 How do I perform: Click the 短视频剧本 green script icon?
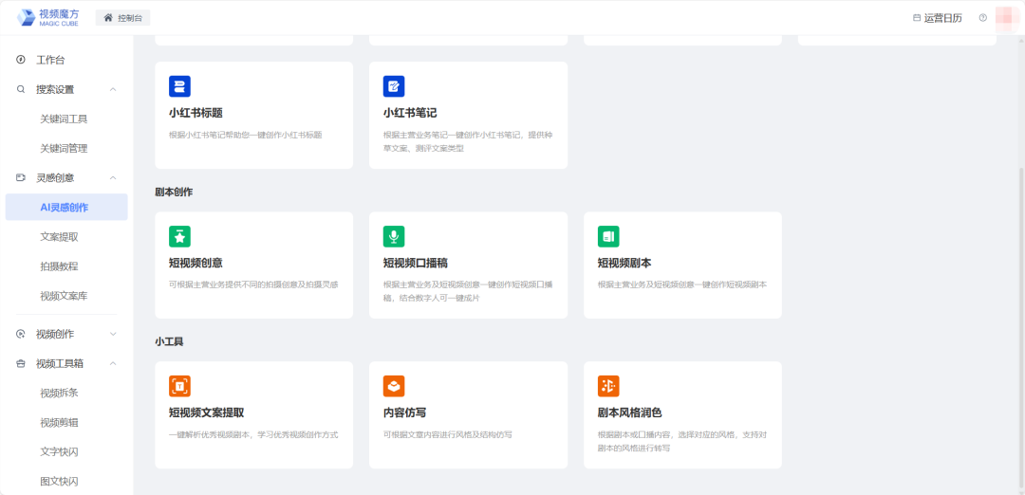coord(608,236)
